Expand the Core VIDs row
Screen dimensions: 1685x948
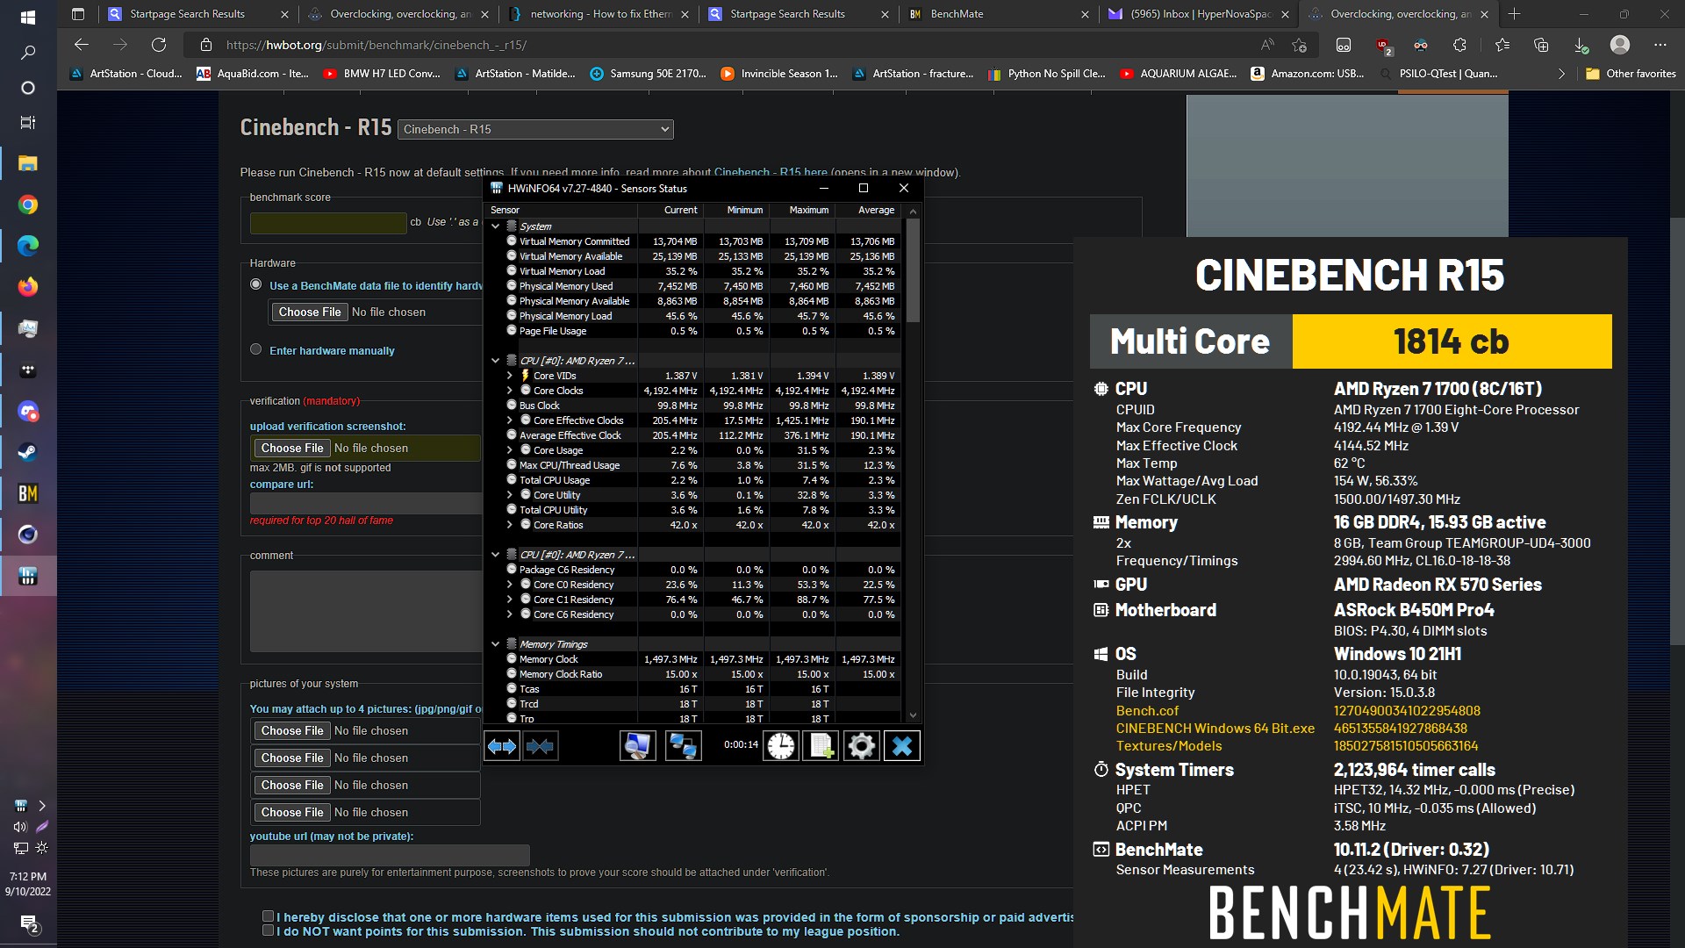point(509,376)
